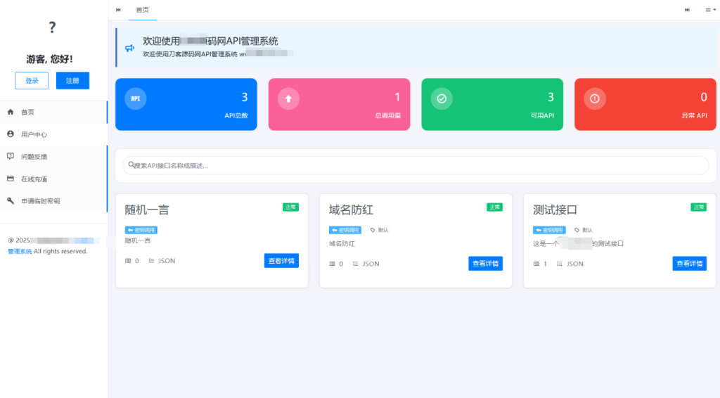The height and width of the screenshot is (398, 720).
Task: Click the online recharge card icon
Action: [11, 179]
